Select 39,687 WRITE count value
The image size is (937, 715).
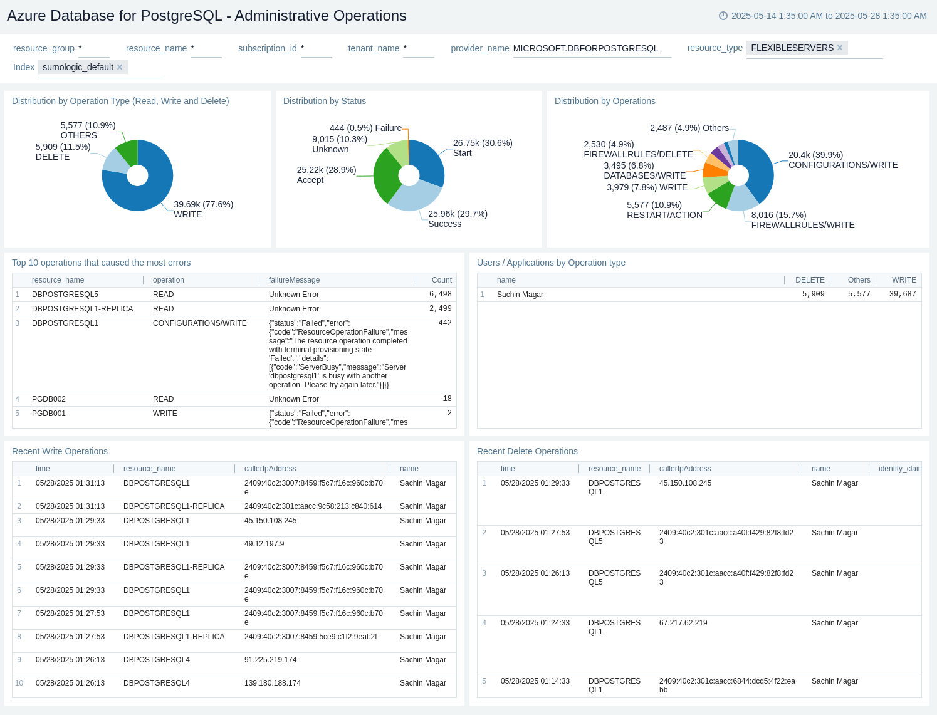point(903,295)
